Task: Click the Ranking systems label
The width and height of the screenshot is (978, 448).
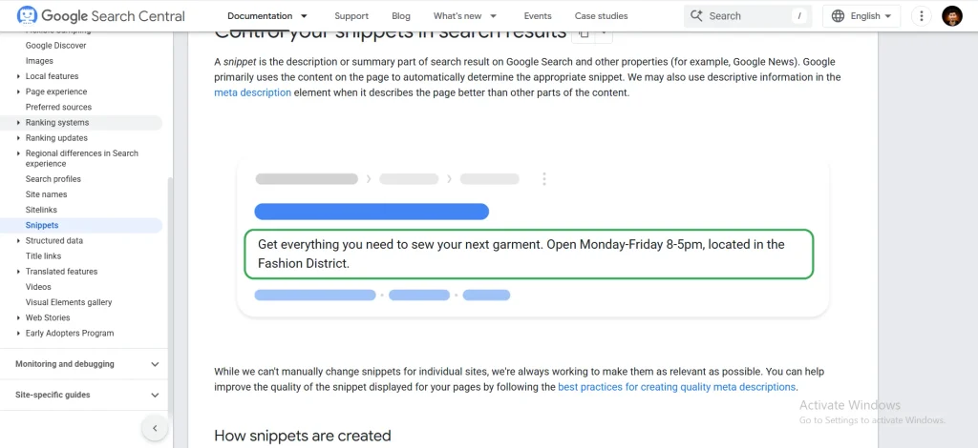Action: point(57,123)
